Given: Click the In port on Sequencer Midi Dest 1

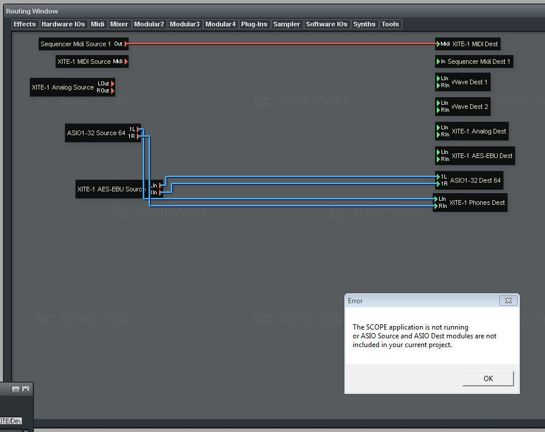Looking at the screenshot, I should (439, 61).
